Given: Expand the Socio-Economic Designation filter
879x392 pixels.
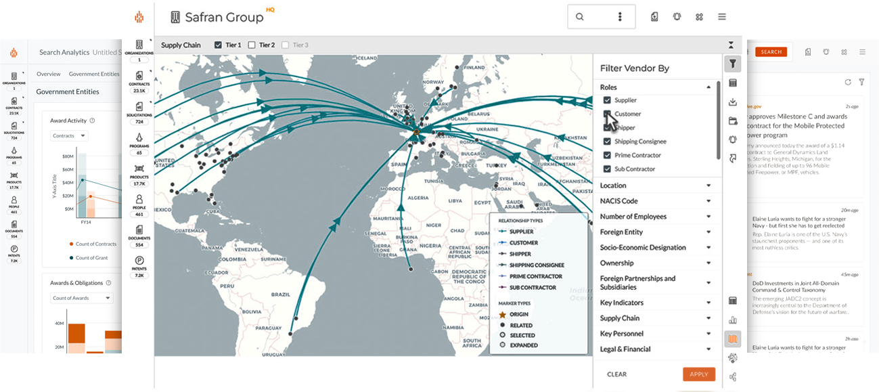Looking at the screenshot, I should point(708,248).
